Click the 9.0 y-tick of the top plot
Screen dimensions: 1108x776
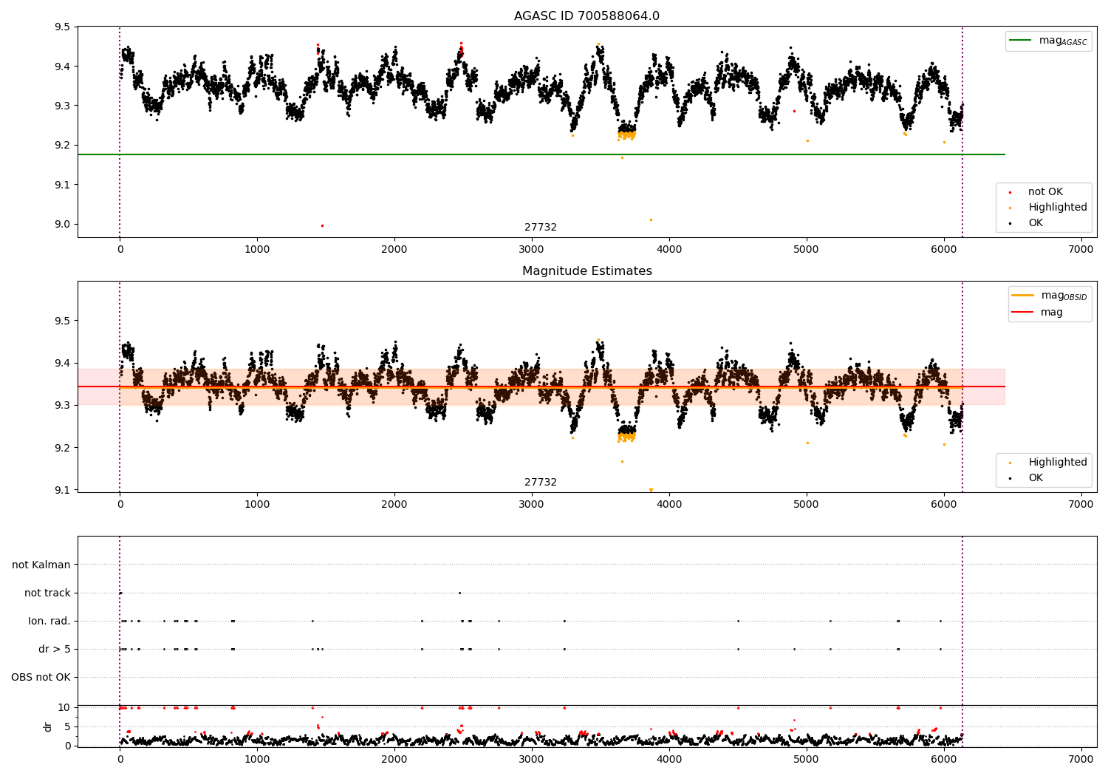click(x=63, y=225)
